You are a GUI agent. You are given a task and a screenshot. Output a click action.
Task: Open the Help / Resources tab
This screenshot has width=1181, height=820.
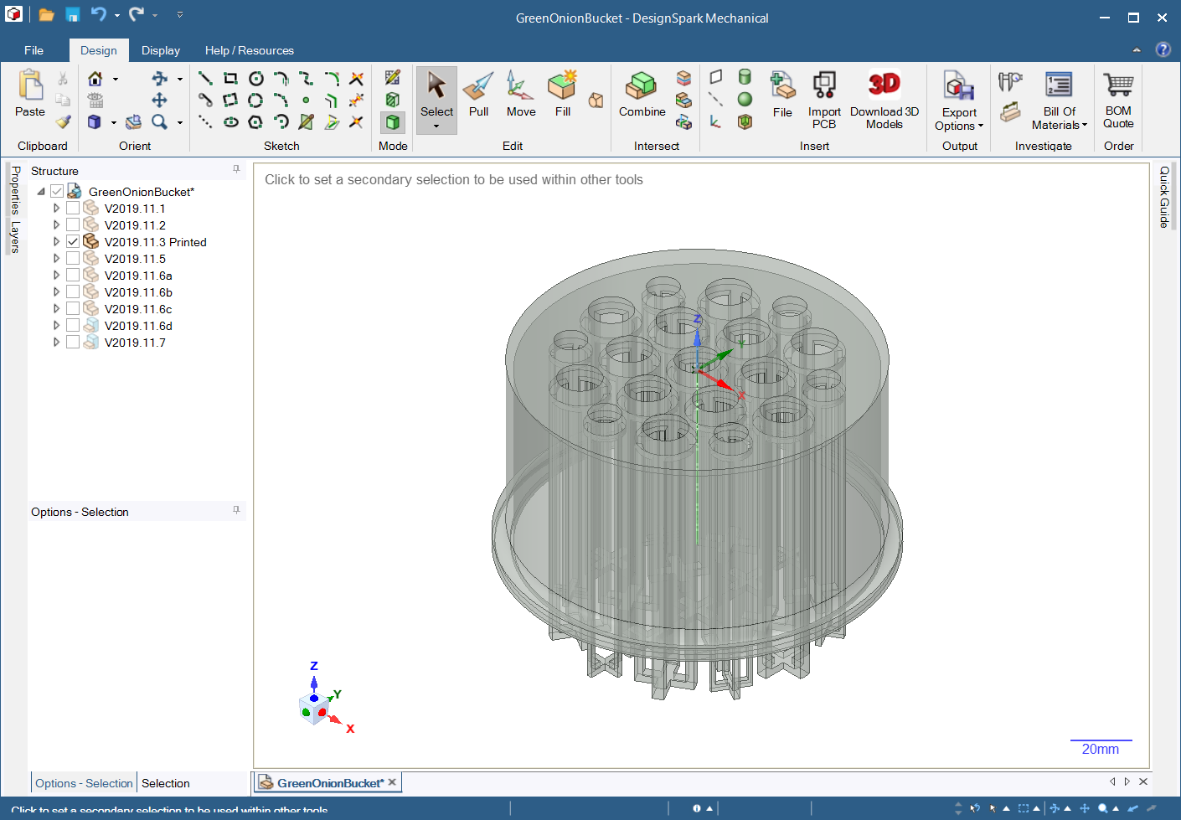click(250, 50)
